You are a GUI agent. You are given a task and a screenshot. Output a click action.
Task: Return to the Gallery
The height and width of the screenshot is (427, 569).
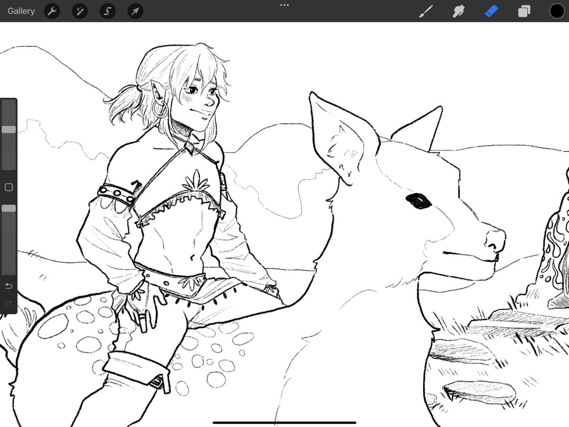click(x=21, y=11)
